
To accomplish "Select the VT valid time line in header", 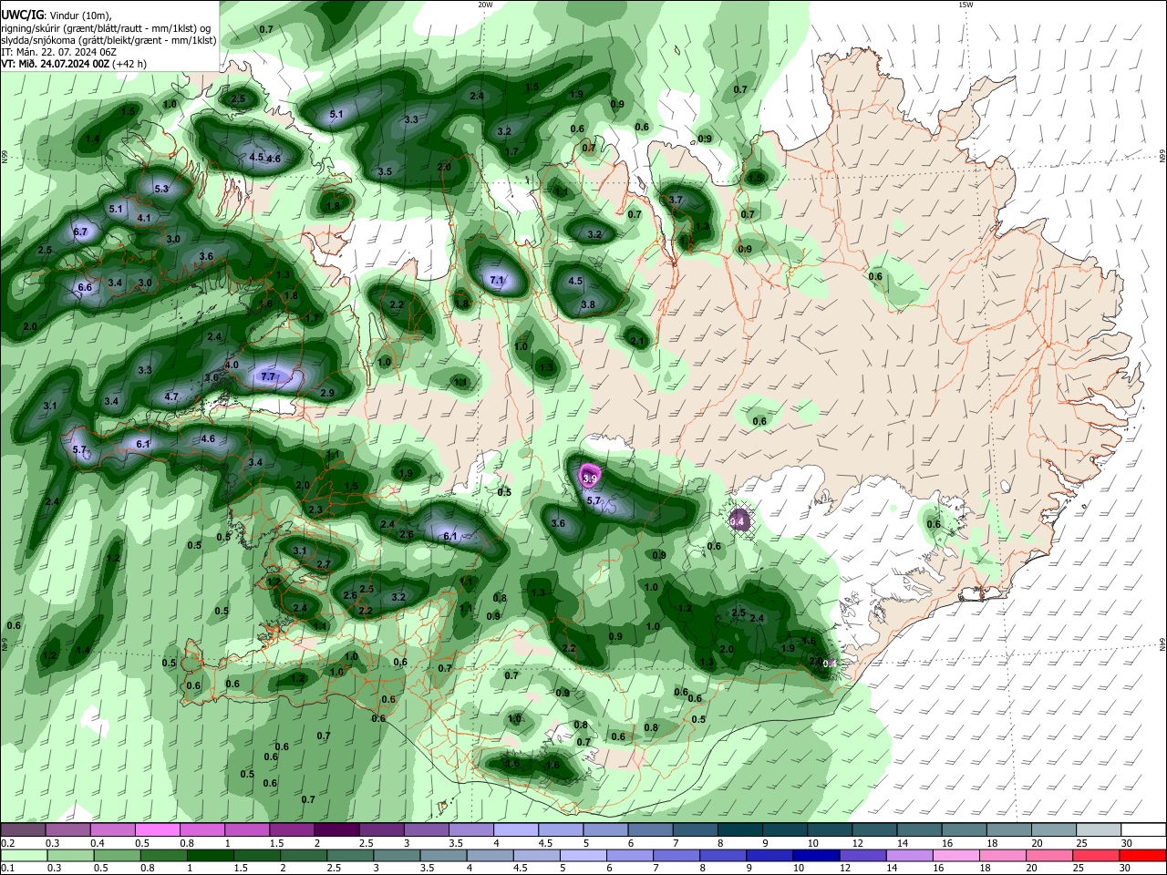I will (x=74, y=64).
